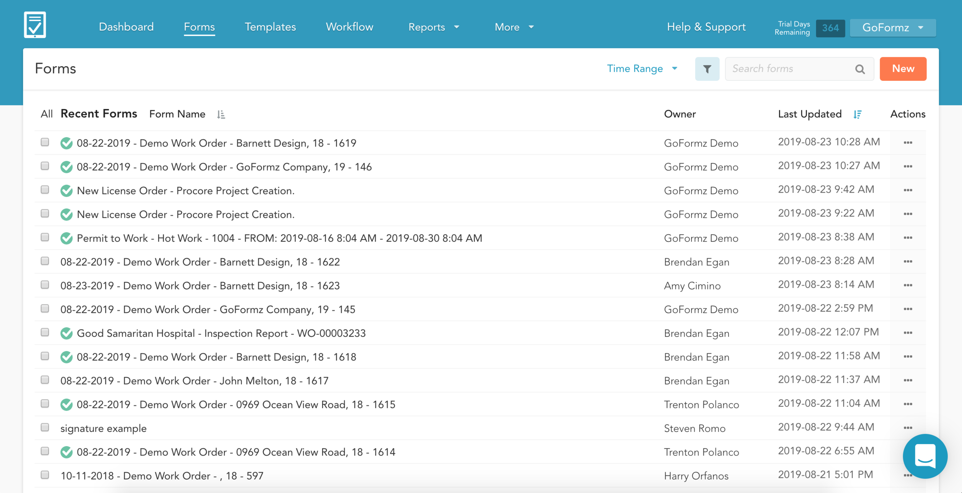Click completed checkmark on Ocean View Road 18 - 1614

[x=67, y=452]
